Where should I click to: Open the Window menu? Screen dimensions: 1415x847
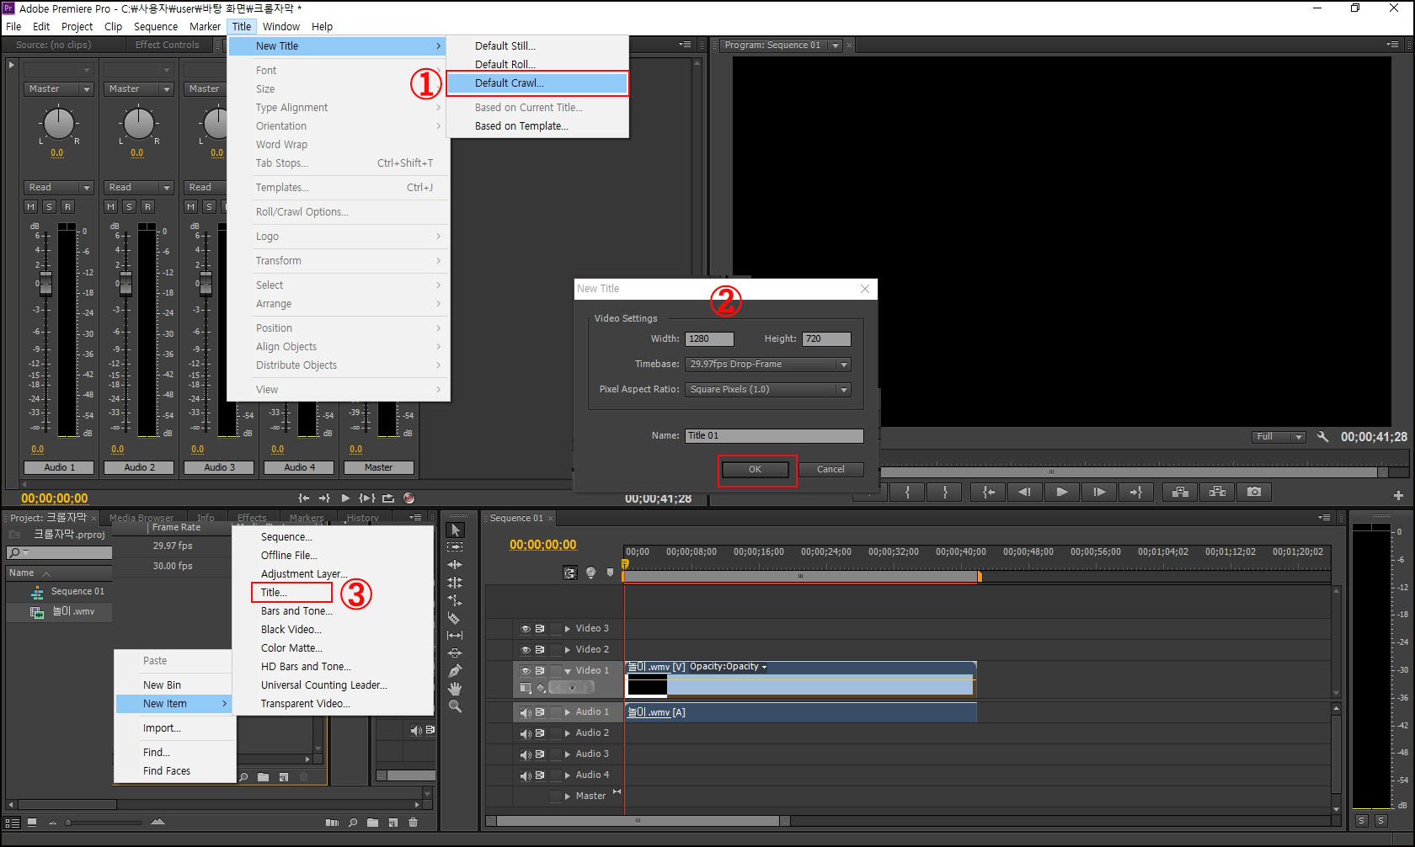[280, 26]
